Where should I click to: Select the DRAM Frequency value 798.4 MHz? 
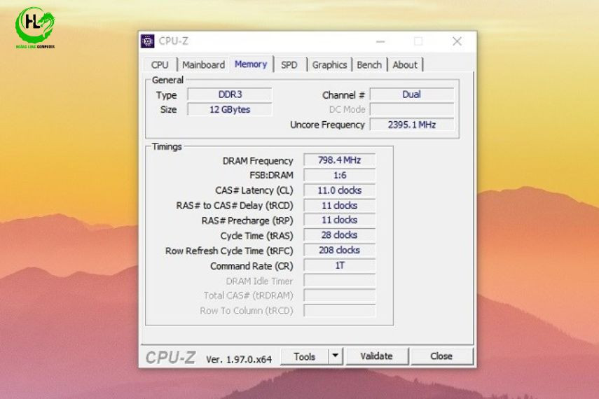(x=340, y=160)
